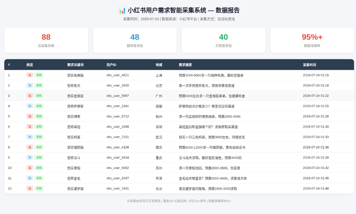
Task: Click user ID xhs_user_2841
Action: pyautogui.click(x=117, y=106)
